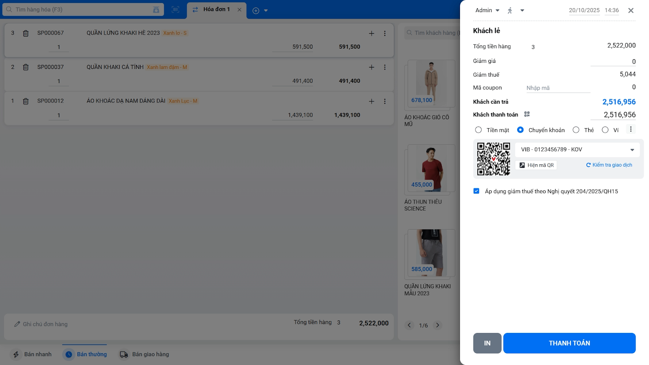Click the ÁO KHOÁC GIÓ CÓ MŨ product thumbnail
649x365 pixels.
coord(431,83)
